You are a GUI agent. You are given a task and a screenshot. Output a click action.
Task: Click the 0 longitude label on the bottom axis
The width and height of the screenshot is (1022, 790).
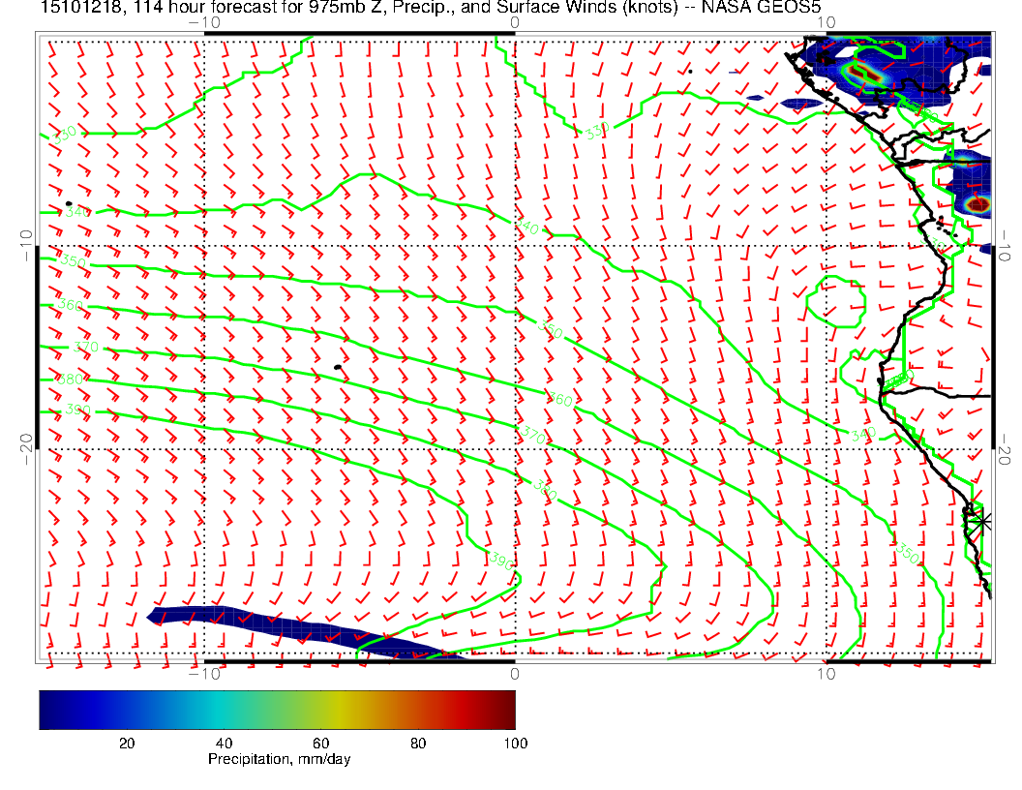click(x=514, y=673)
